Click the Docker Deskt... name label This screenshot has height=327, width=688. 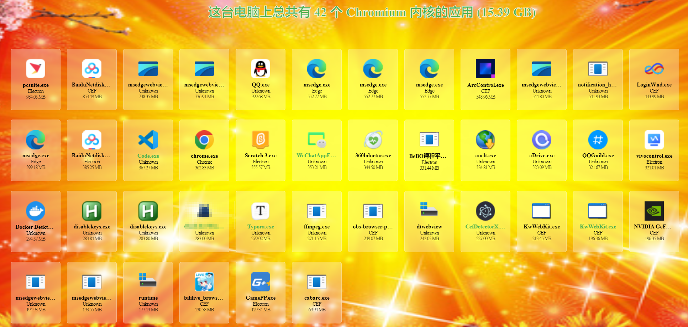(35, 227)
